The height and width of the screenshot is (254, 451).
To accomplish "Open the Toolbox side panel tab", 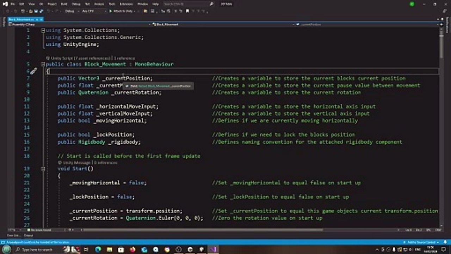I will click(4, 22).
